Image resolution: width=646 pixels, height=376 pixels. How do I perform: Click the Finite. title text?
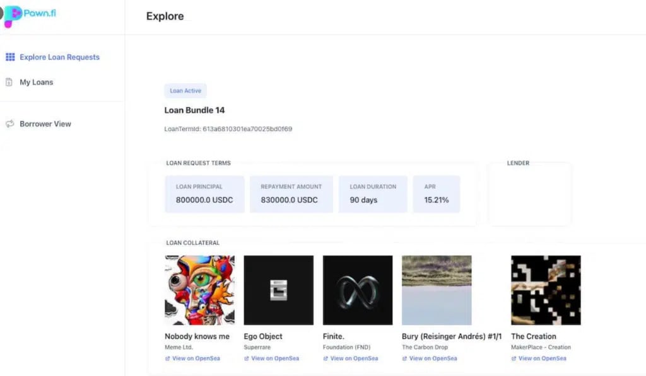(x=333, y=336)
